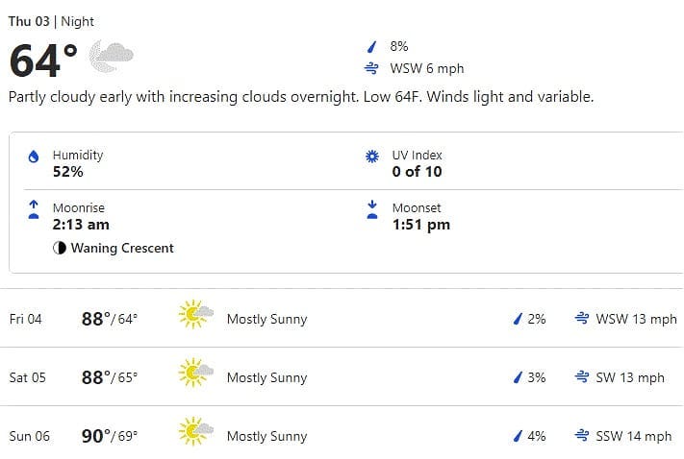Image resolution: width=684 pixels, height=459 pixels.
Task: Click the SSW 14 mph wind text
Action: (x=634, y=436)
